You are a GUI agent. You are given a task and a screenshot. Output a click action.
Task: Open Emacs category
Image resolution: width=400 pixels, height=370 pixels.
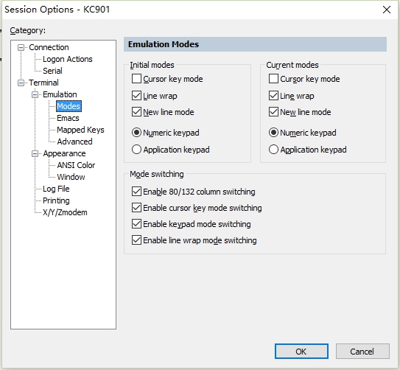pyautogui.click(x=68, y=118)
